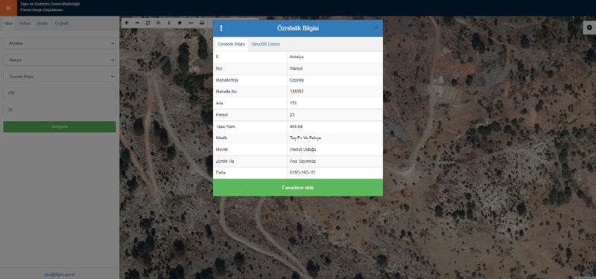Open the three-dot menu in Öznitelik Bilgisi
Viewport: 596px width, 279px height.
pyautogui.click(x=221, y=28)
